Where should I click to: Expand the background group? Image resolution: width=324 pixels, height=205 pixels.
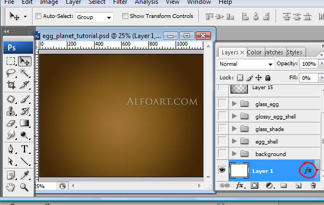point(234,153)
